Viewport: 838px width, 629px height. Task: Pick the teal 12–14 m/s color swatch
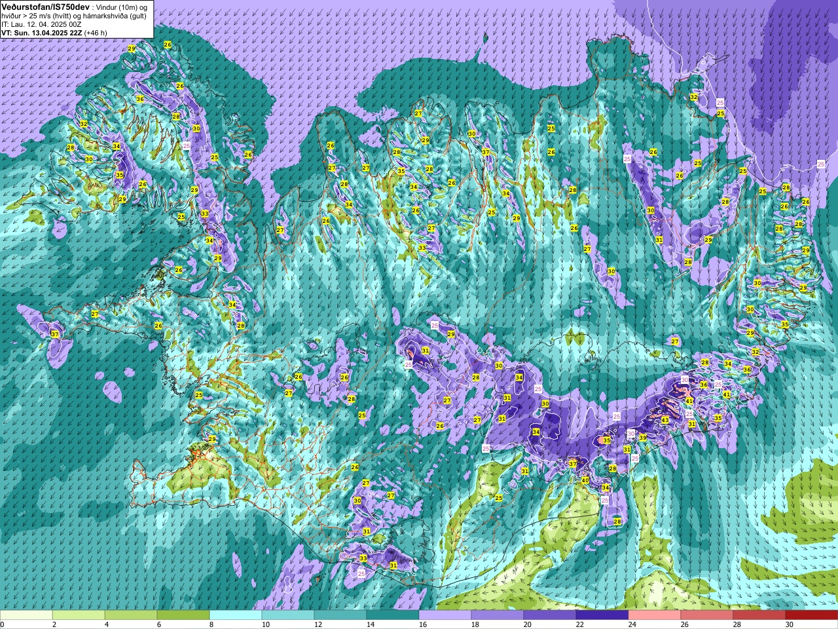[340, 615]
